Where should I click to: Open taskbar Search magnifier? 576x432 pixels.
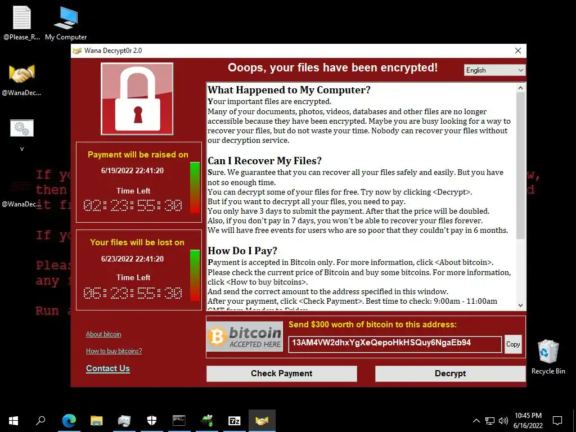coord(40,421)
